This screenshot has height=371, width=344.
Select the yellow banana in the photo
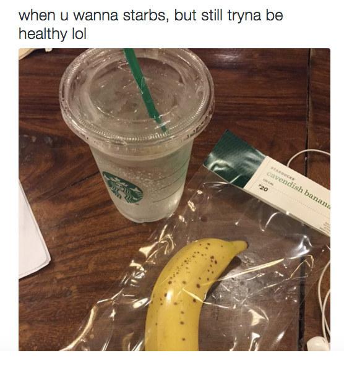pyautogui.click(x=189, y=294)
